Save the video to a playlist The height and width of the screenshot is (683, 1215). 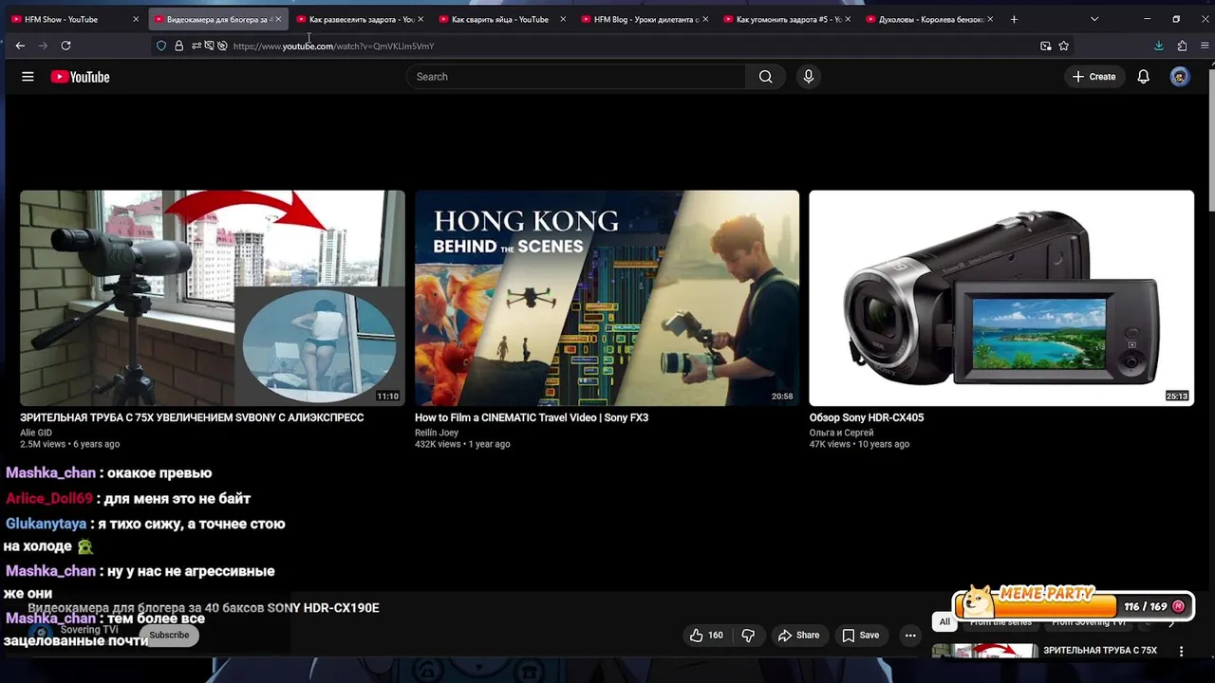point(860,636)
